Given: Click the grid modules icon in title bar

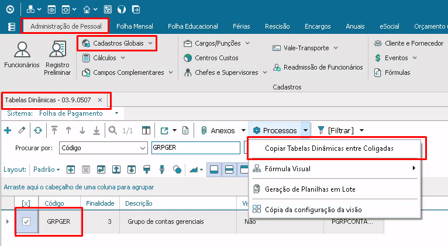Looking at the screenshot, I should pyautogui.click(x=108, y=10).
